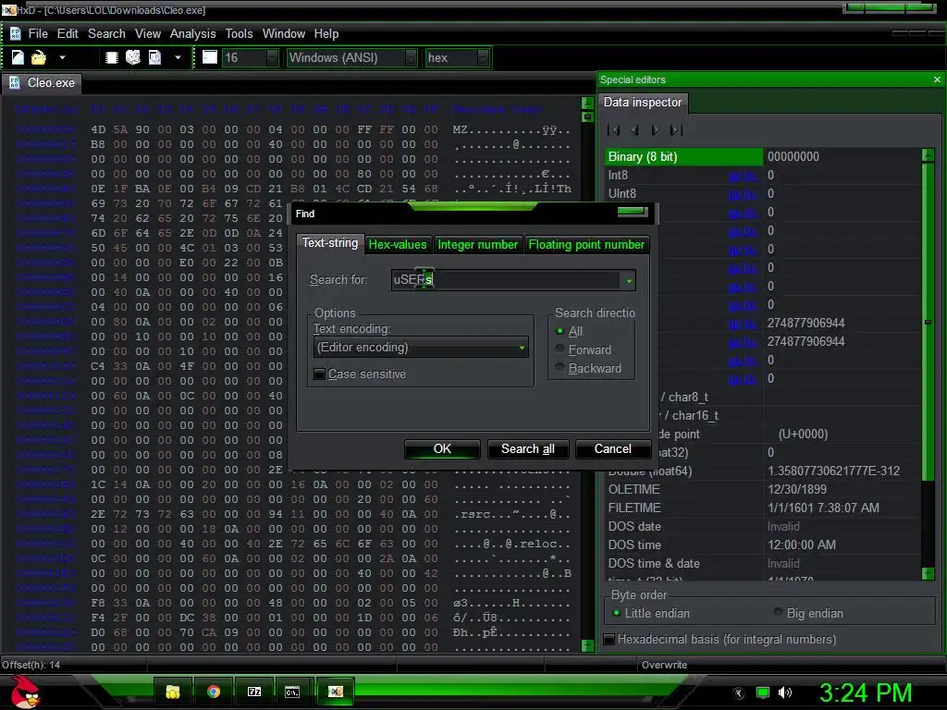Click the Search for text field
The width and height of the screenshot is (947, 710).
pos(506,280)
